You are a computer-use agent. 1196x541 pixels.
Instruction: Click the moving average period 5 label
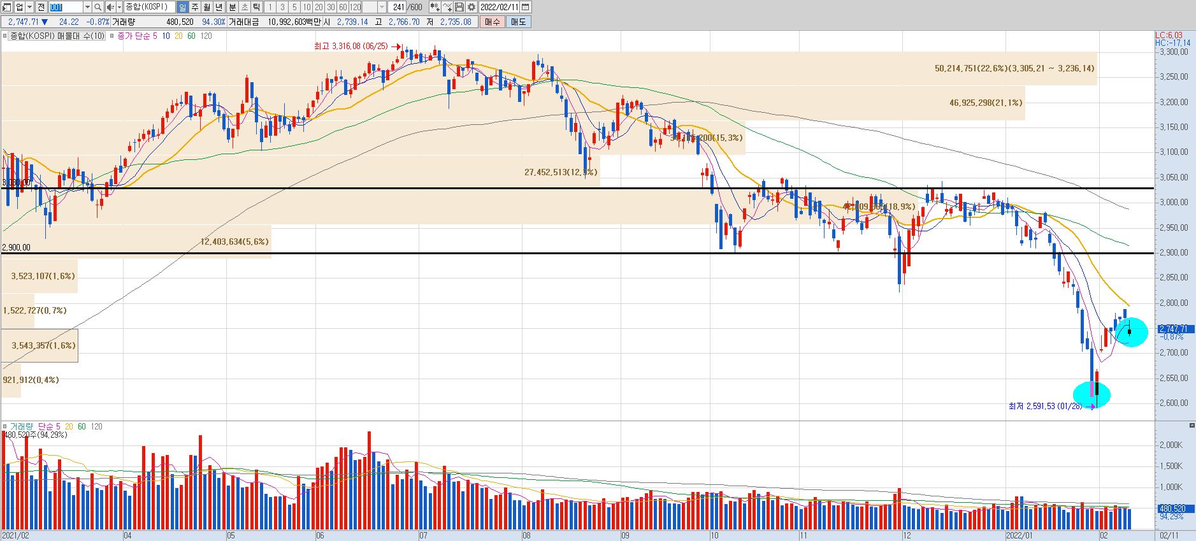point(155,36)
